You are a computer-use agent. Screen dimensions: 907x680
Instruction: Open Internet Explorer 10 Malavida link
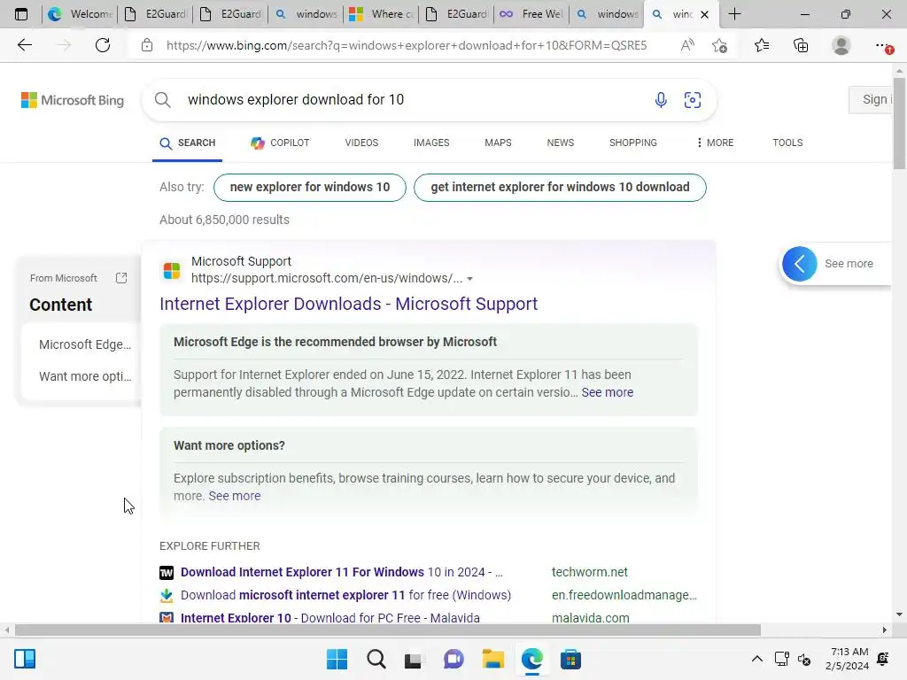pyautogui.click(x=329, y=617)
